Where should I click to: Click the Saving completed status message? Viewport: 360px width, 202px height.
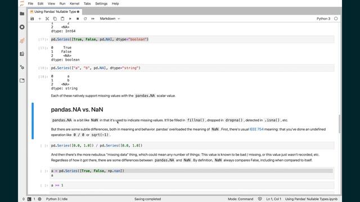pyautogui.click(x=147, y=199)
